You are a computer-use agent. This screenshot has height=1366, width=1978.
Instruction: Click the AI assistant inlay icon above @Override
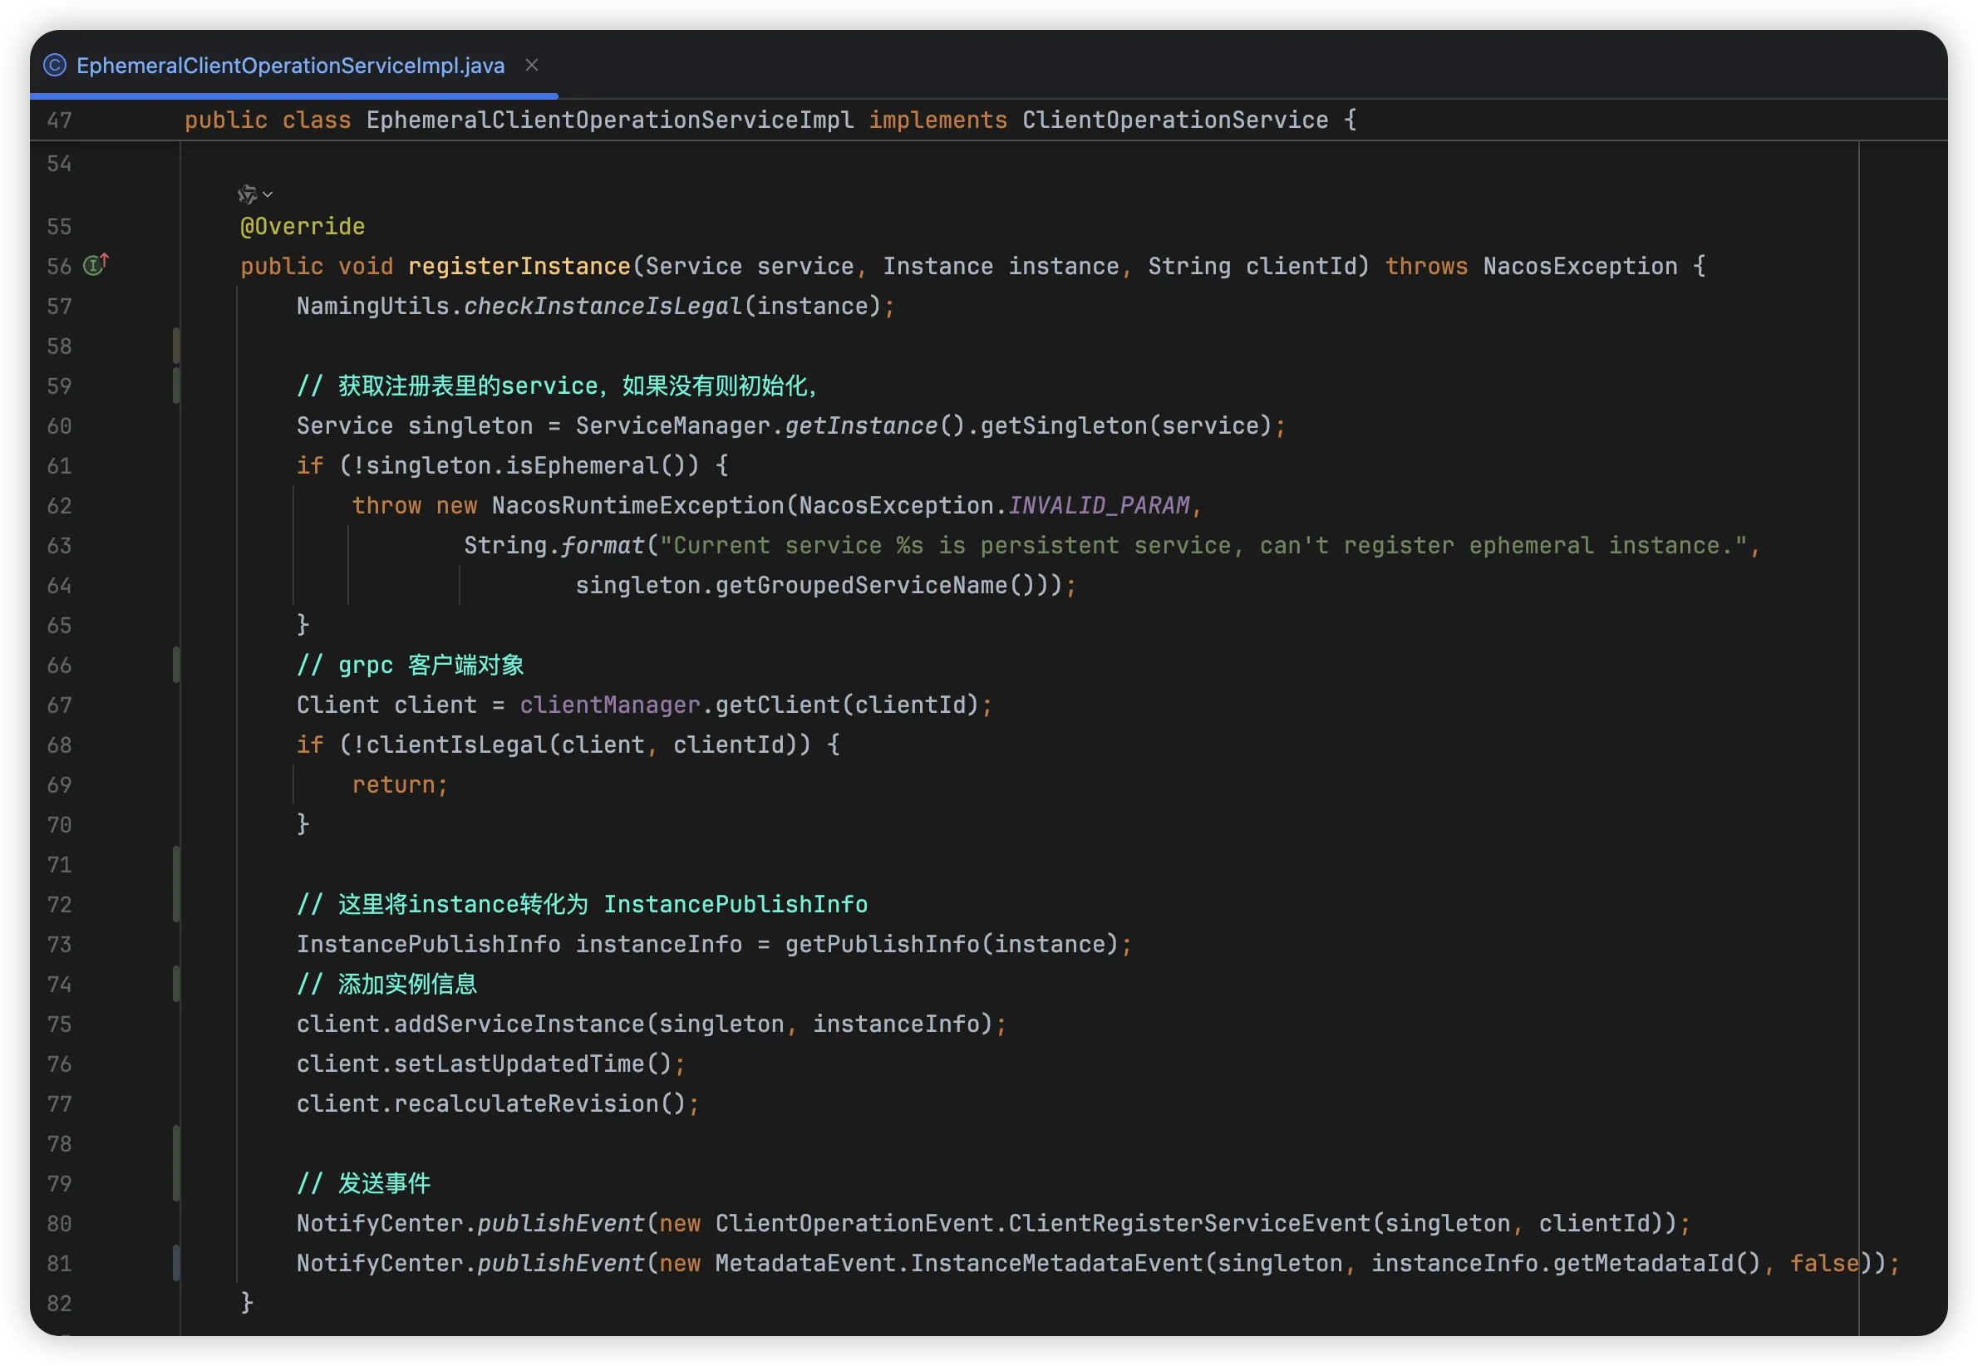(248, 194)
